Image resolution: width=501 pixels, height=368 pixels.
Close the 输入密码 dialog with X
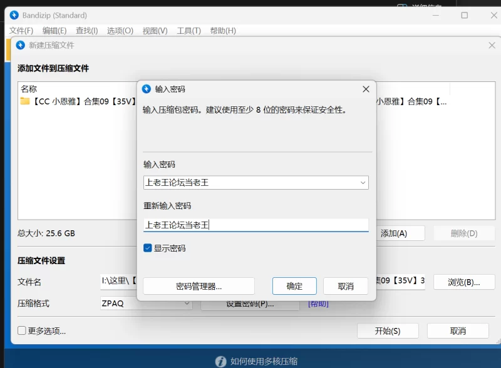(366, 89)
